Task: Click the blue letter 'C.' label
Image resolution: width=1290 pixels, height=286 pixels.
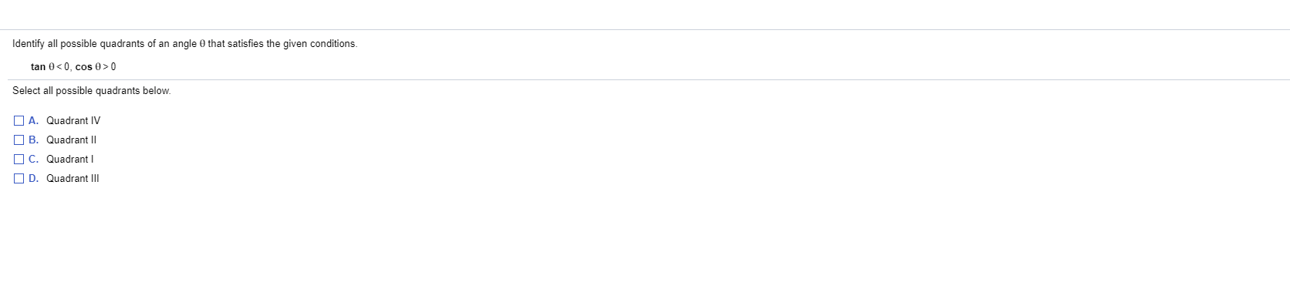Action: click(x=33, y=159)
